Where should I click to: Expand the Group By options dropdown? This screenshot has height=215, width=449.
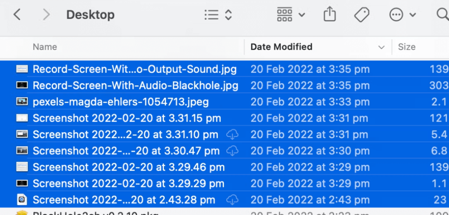[291, 15]
